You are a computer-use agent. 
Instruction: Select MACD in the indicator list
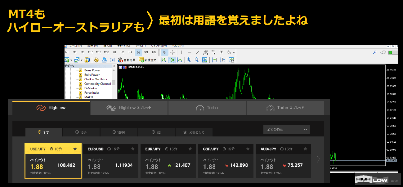click(88, 97)
